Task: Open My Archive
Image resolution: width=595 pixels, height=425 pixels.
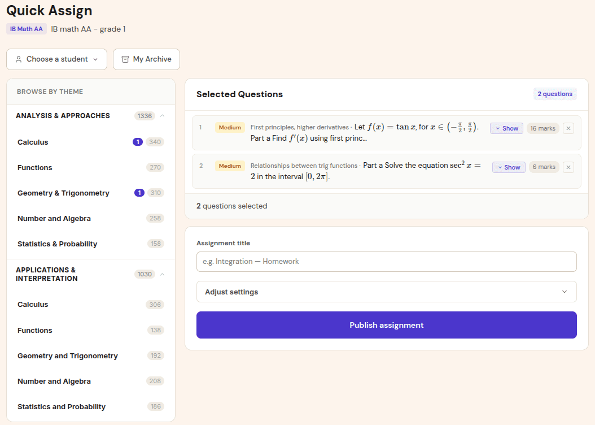Action: point(146,59)
